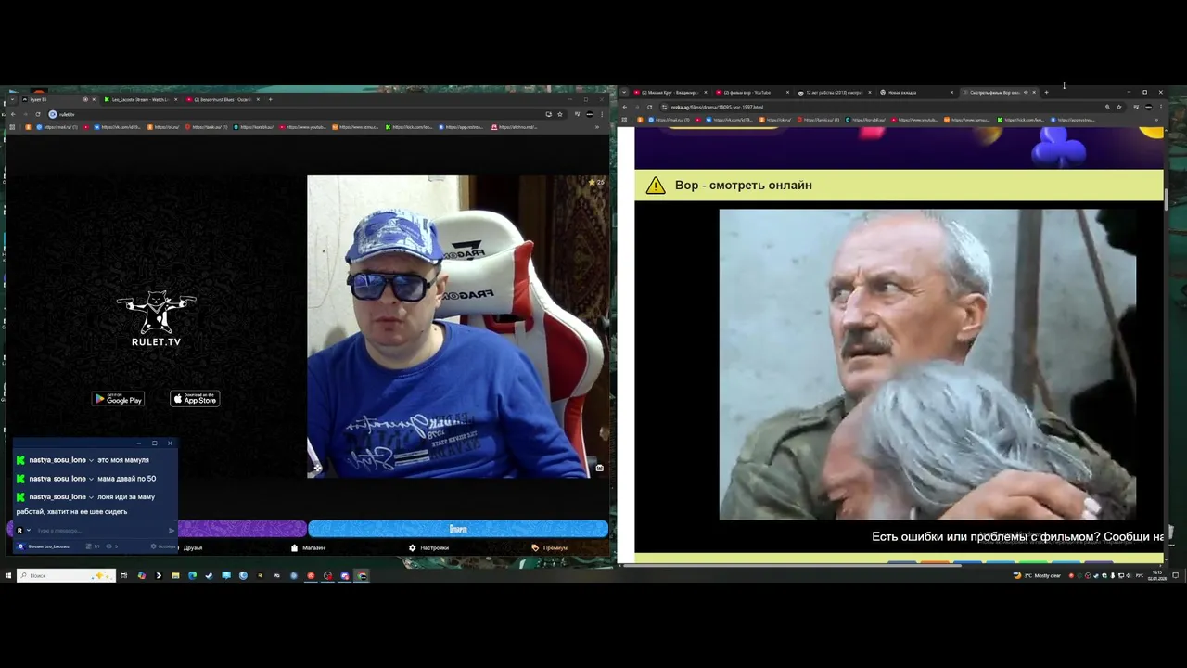Open Task View on the taskbar
This screenshot has width=1187, height=668.
[x=124, y=575]
